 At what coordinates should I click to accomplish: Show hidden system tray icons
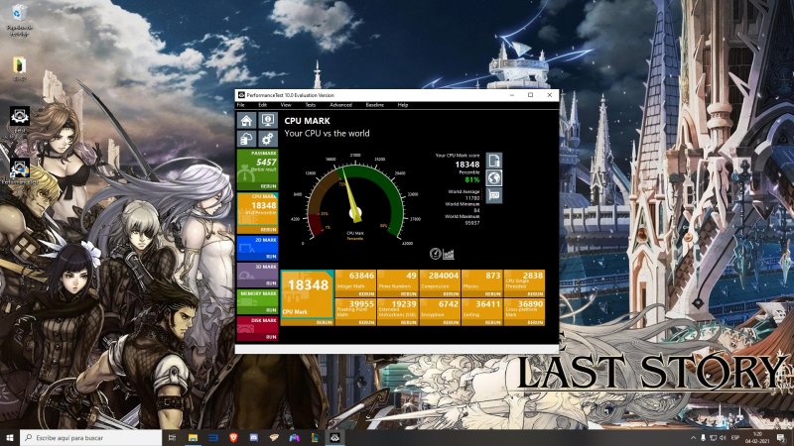tap(693, 437)
